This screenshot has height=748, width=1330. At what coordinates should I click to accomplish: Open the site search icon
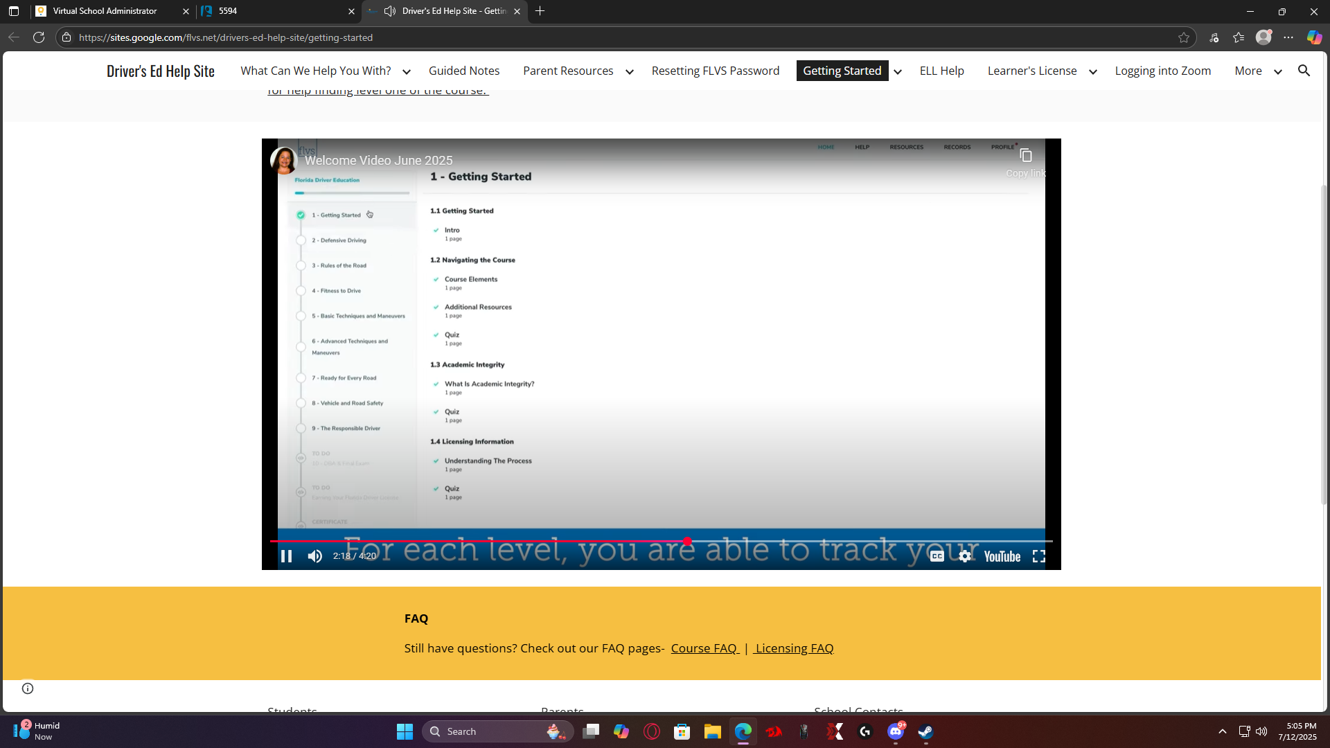coord(1304,71)
